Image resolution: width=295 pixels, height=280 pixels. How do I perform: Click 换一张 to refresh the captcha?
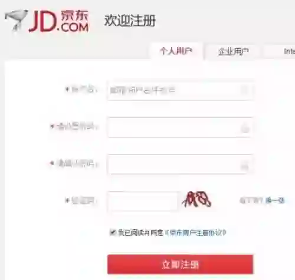coord(275,200)
